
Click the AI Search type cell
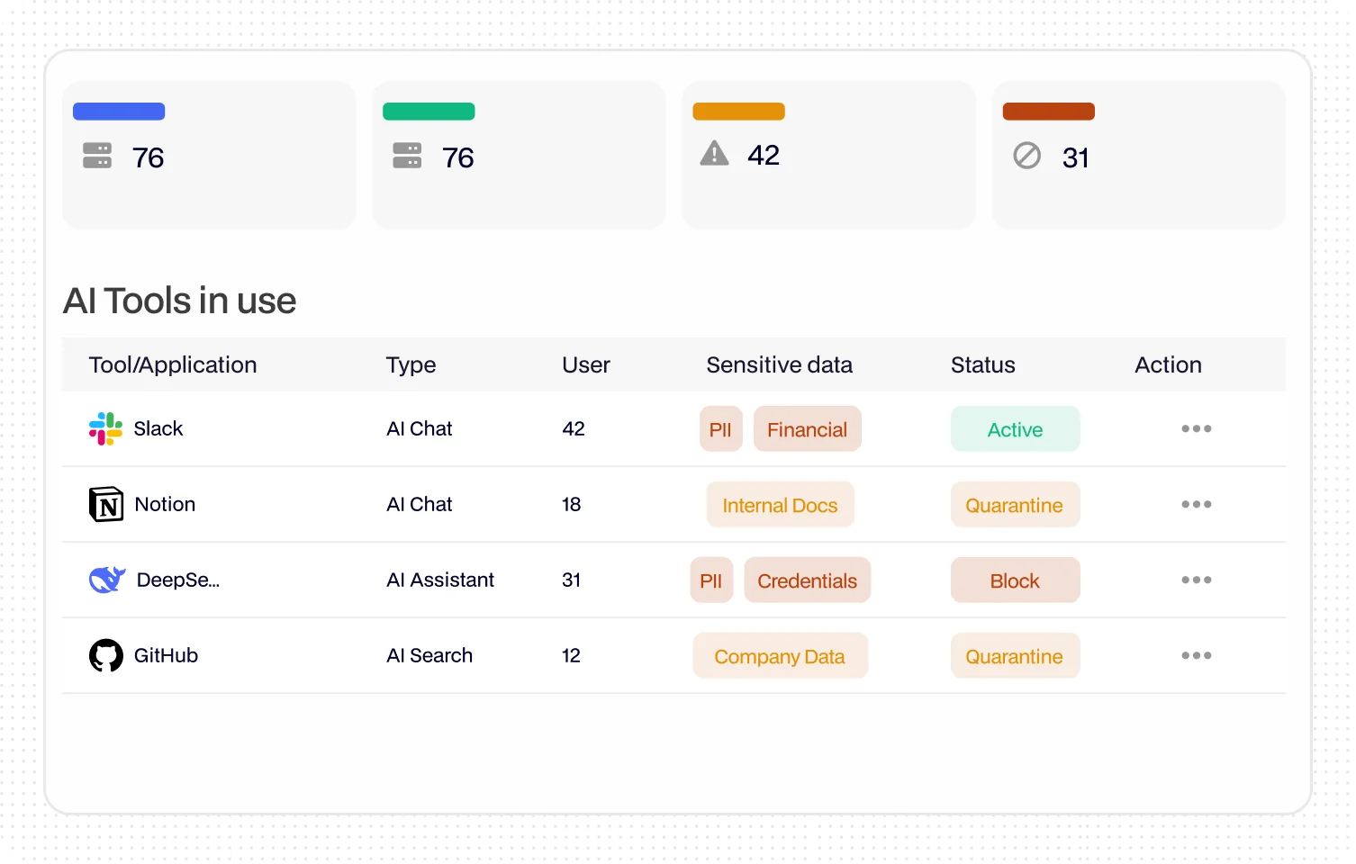pos(429,655)
